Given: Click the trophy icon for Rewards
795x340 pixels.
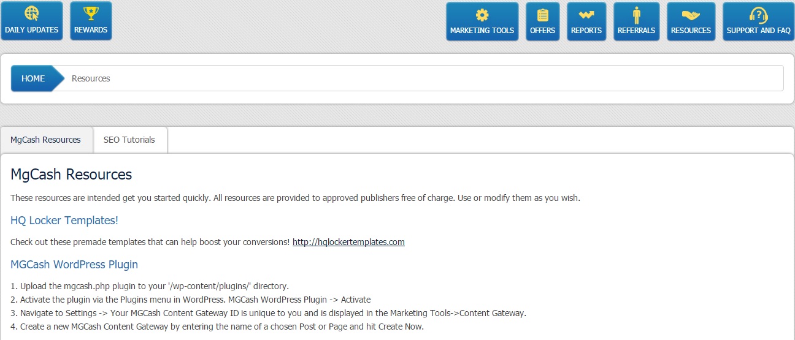Looking at the screenshot, I should click(91, 13).
